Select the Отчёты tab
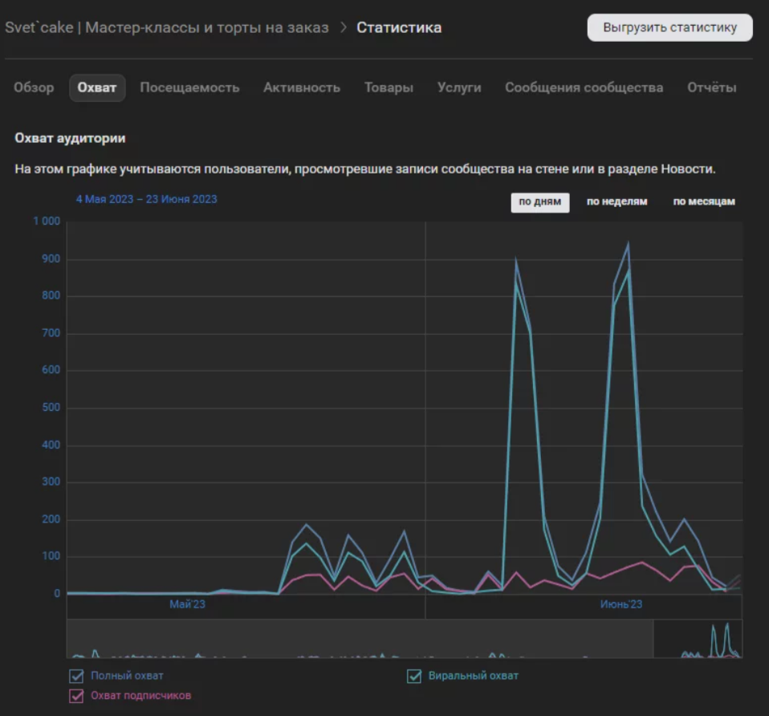The image size is (769, 716). [711, 87]
